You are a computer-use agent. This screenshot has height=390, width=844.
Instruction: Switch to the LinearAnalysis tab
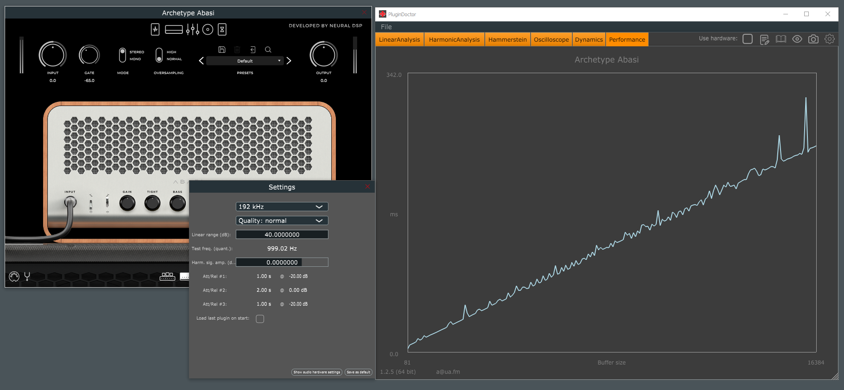(x=399, y=39)
